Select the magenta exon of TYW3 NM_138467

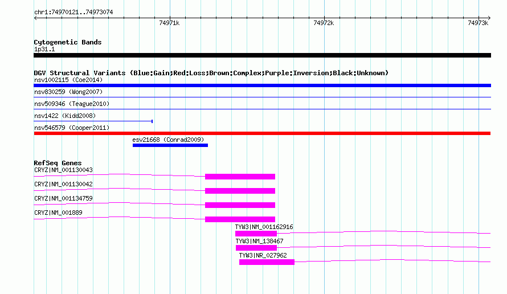pyautogui.click(x=256, y=248)
